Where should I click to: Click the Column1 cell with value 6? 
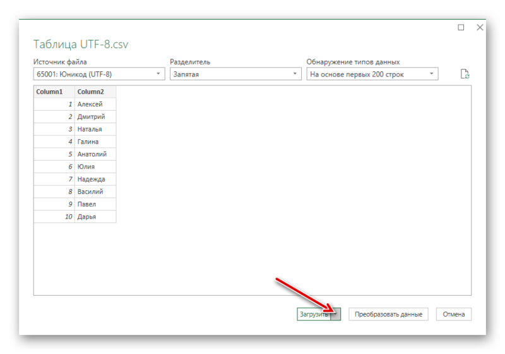pyautogui.click(x=54, y=167)
